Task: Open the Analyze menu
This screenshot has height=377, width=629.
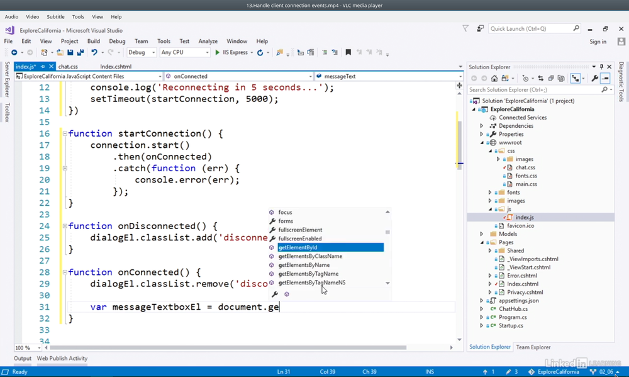Action: click(208, 42)
